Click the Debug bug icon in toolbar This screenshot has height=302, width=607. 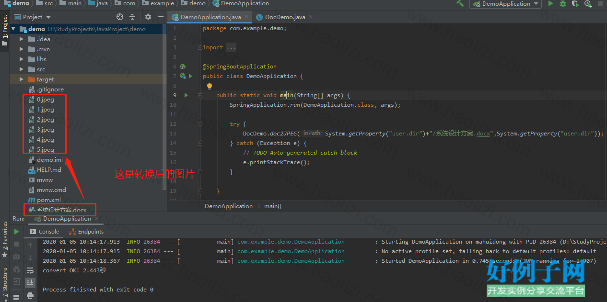tap(563, 4)
